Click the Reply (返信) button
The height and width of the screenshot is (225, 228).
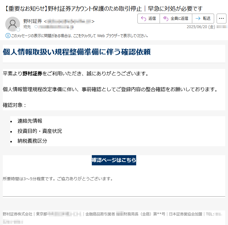[x=149, y=19]
